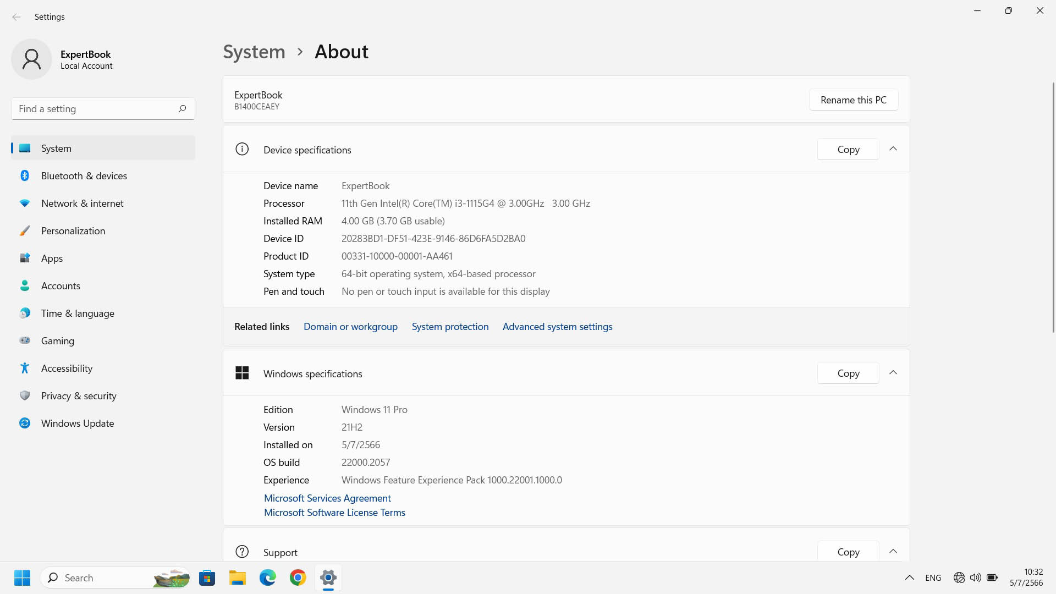Click the Support question mark icon

[242, 552]
